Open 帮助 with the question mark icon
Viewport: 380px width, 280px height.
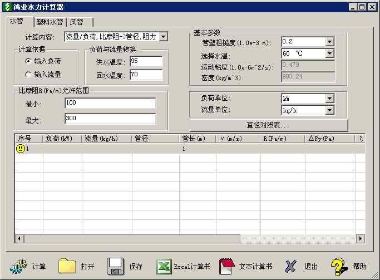[339, 266]
